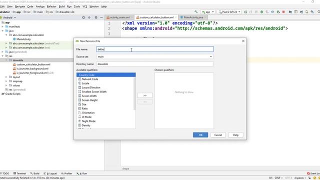This screenshot has height=180, width=320.
Task: Click the scroll-from-source target icon in Project panel
Action: click(x=83, y=17)
